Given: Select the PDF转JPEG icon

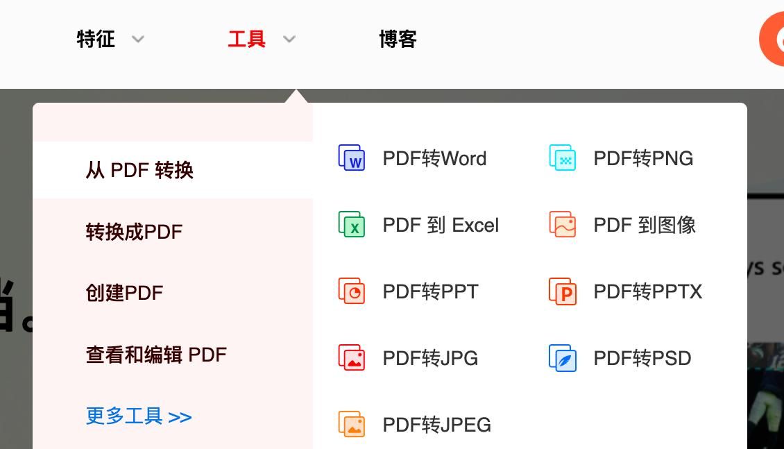Looking at the screenshot, I should (x=350, y=424).
